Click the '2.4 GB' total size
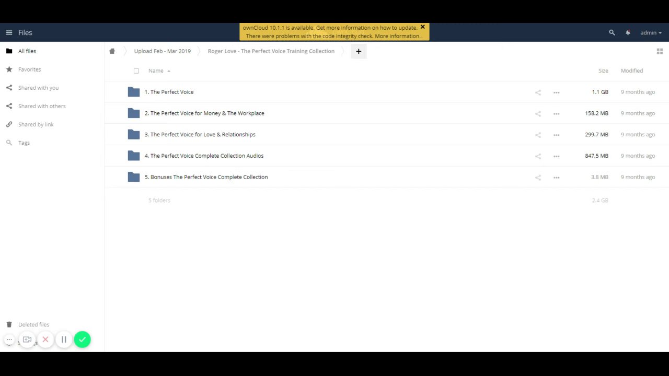 click(600, 201)
